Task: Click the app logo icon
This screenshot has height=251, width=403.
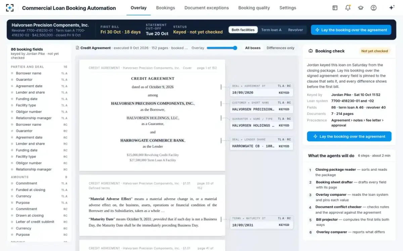Action: (10, 8)
